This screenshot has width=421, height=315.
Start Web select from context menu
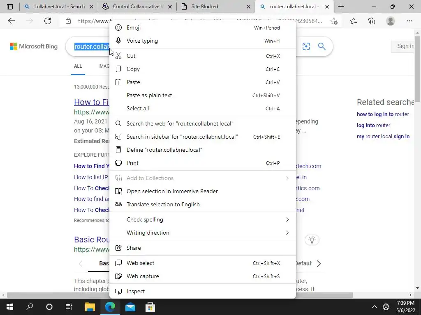tap(202, 263)
